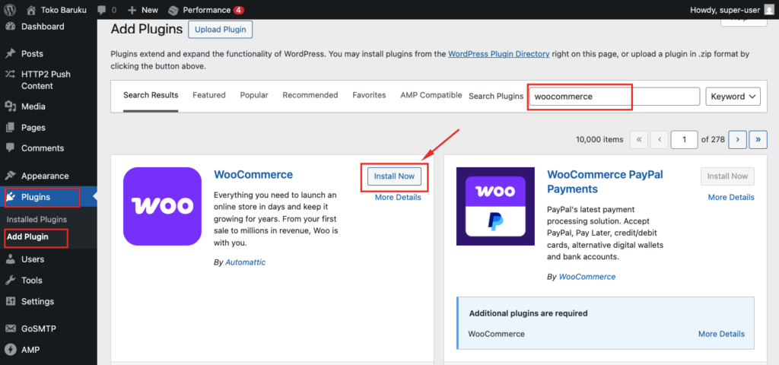Open the WooCommerce author link under PayPal Payments
The height and width of the screenshot is (365, 779).
587,277
